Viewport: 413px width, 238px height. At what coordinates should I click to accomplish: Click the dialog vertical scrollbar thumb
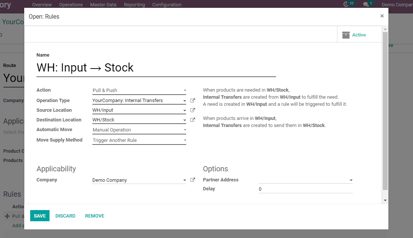385,111
